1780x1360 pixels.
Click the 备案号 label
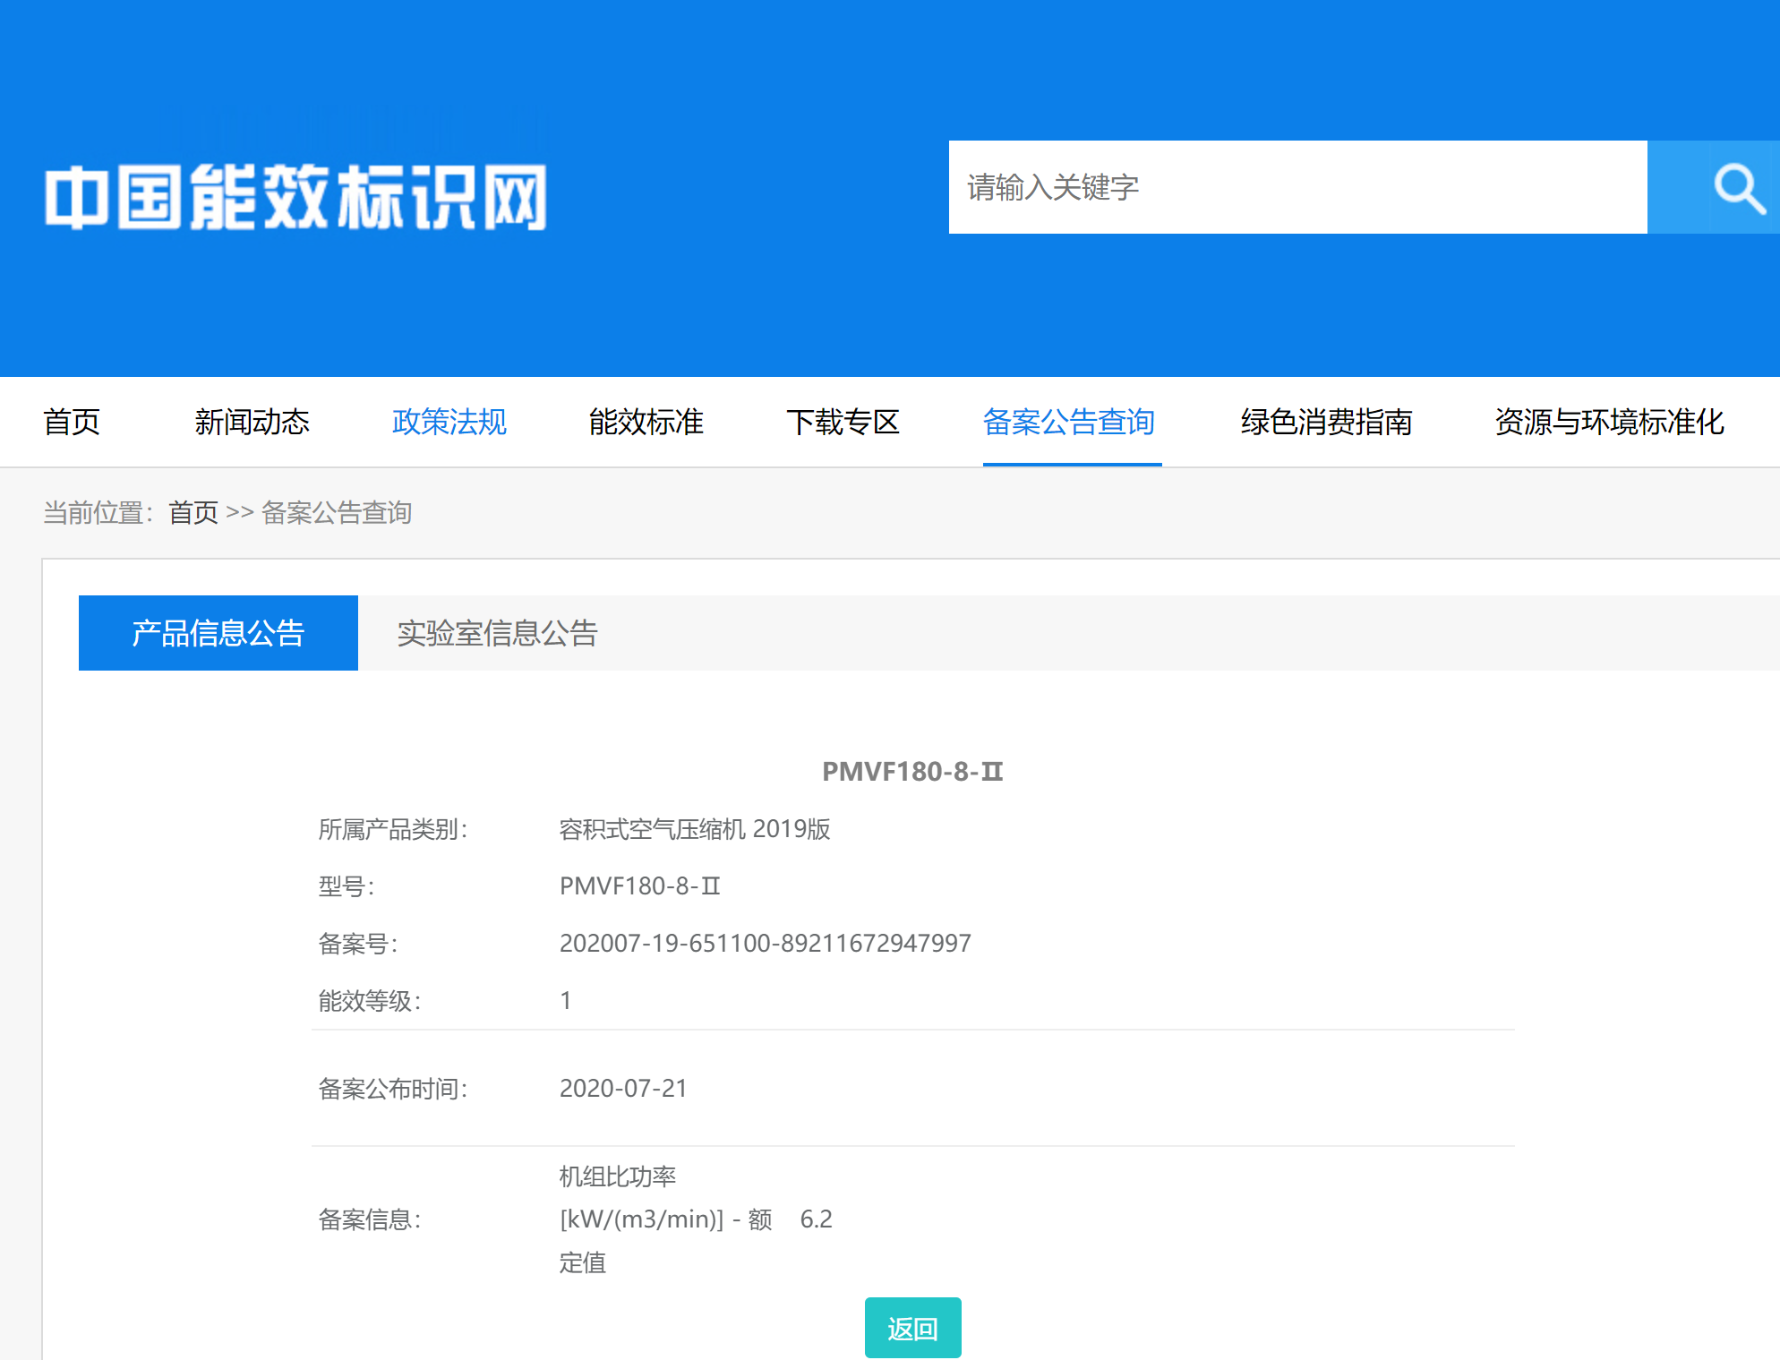[358, 944]
